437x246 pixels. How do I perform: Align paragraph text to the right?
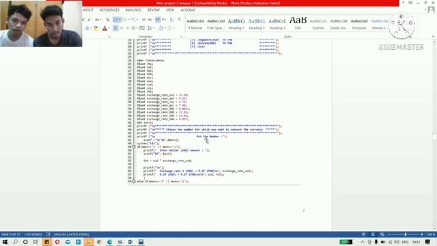[128, 28]
